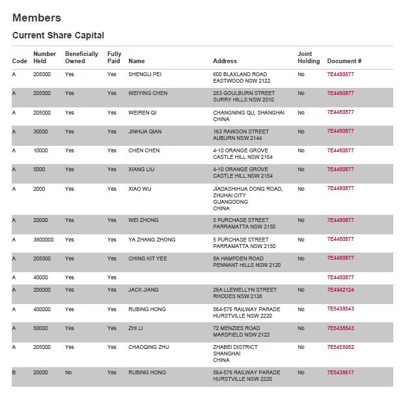Open document link in YA ZHANG ZHONG row
The height and width of the screenshot is (403, 405).
click(340, 240)
